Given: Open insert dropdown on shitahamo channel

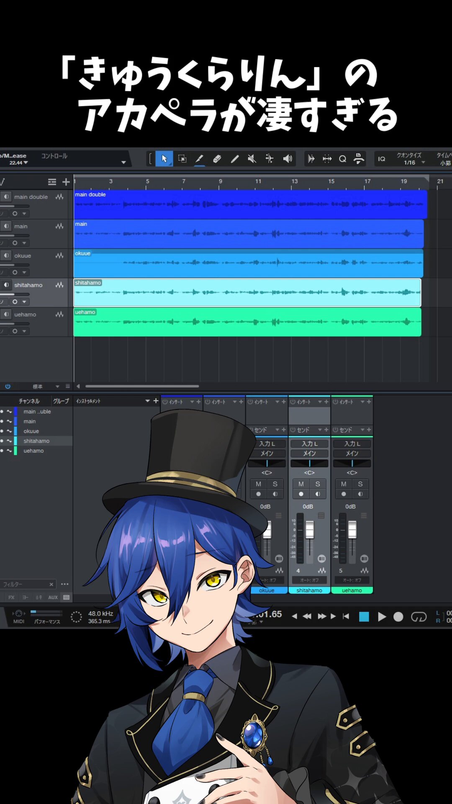Looking at the screenshot, I should click(320, 402).
